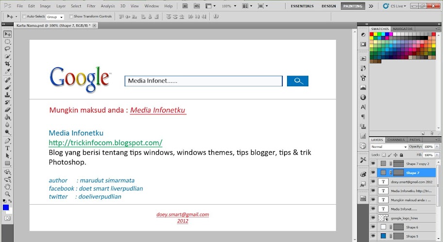Open the layer Fill slider arrow

[x=437, y=155]
